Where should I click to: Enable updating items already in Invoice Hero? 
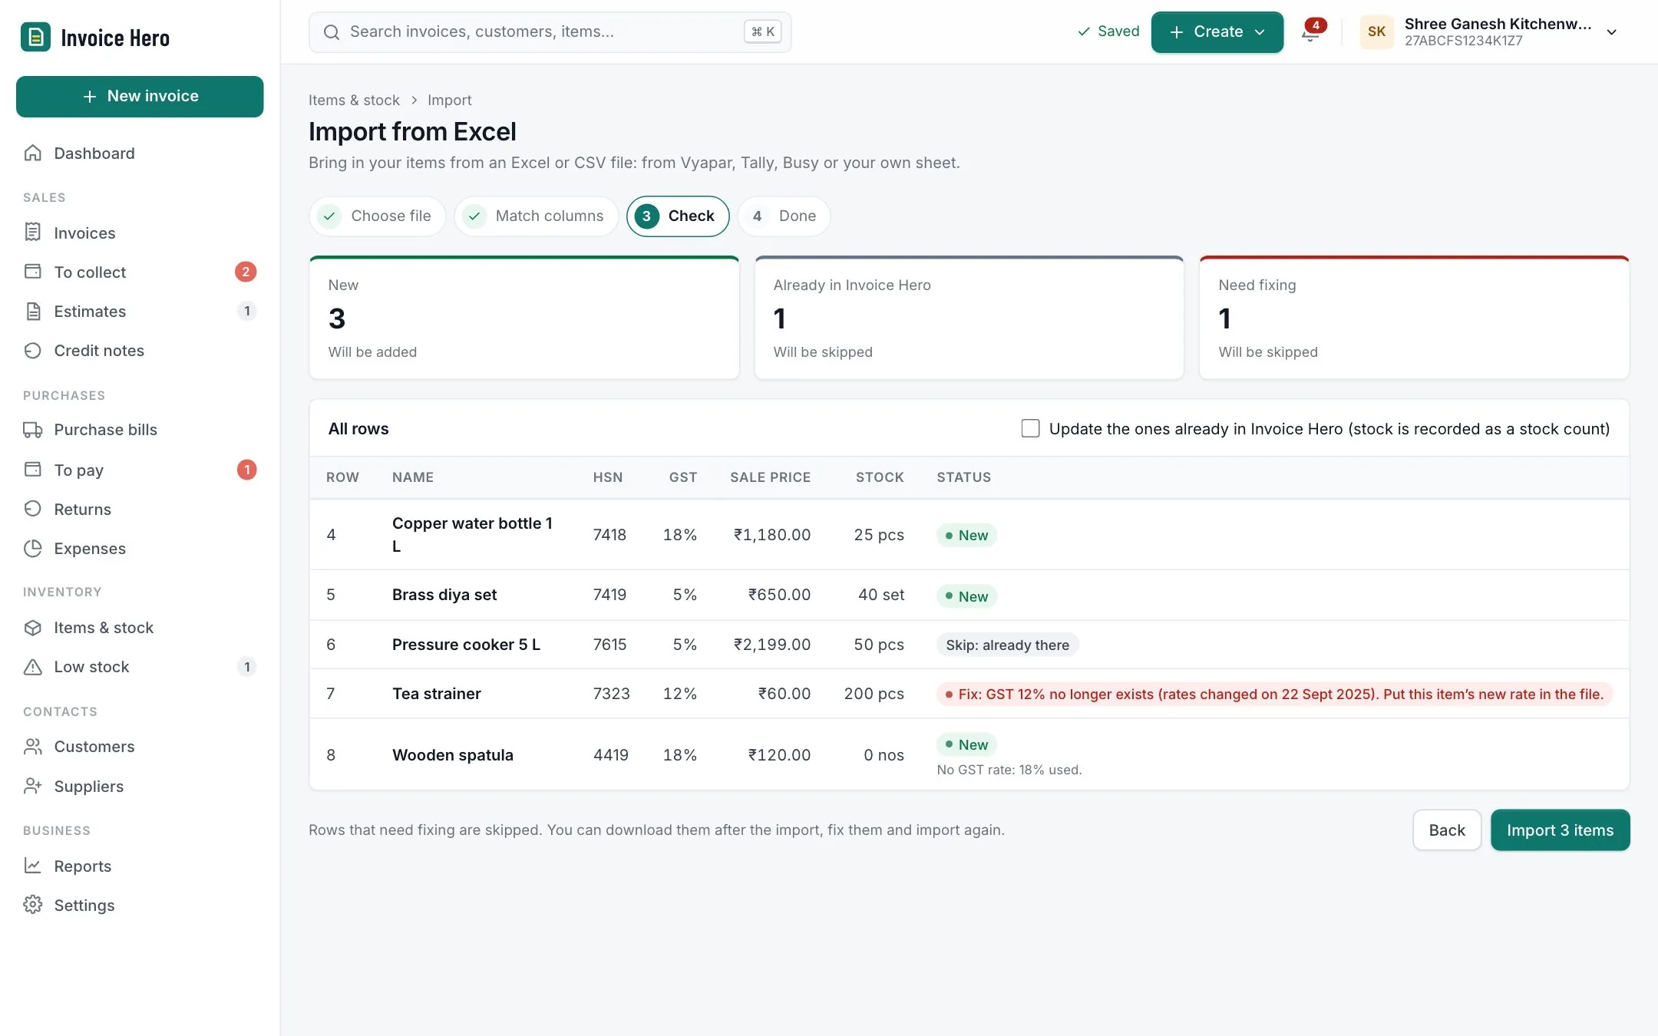(1030, 428)
